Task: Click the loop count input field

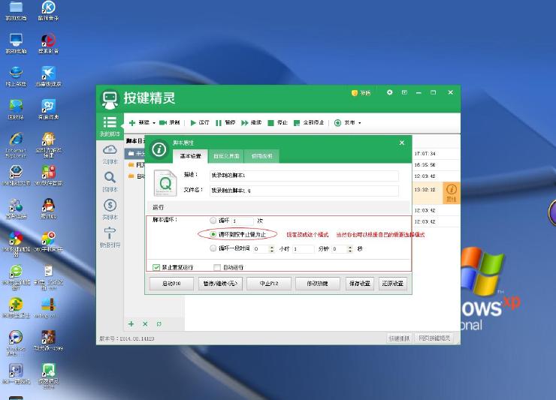Action: tap(243, 221)
